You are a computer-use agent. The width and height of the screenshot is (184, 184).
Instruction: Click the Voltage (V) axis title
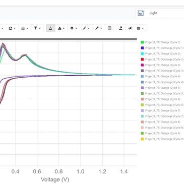click(x=55, y=179)
